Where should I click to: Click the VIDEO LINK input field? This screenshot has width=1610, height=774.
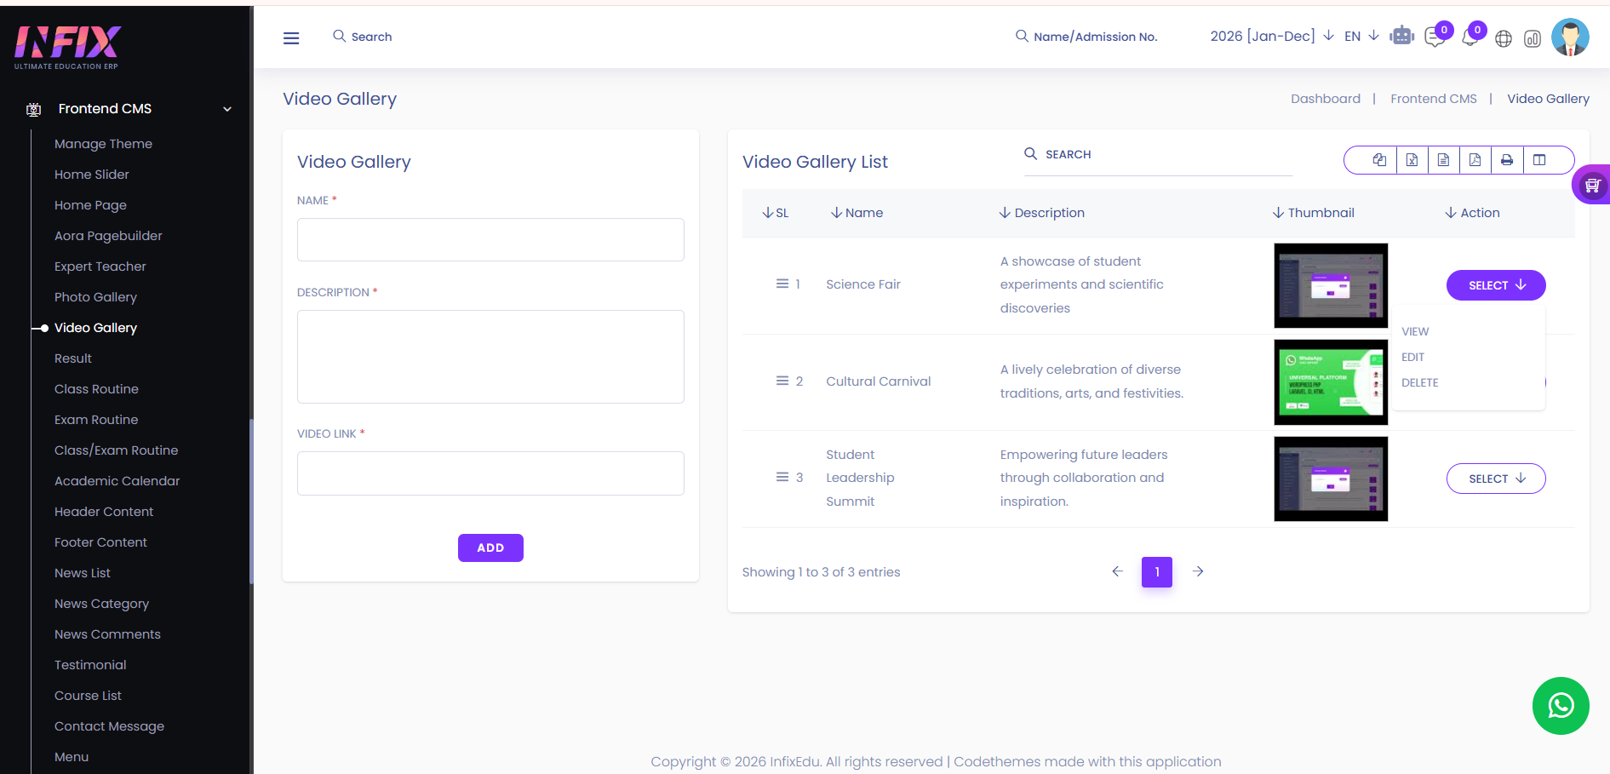pyautogui.click(x=490, y=473)
